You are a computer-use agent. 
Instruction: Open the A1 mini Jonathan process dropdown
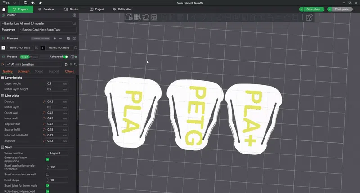(x=34, y=64)
